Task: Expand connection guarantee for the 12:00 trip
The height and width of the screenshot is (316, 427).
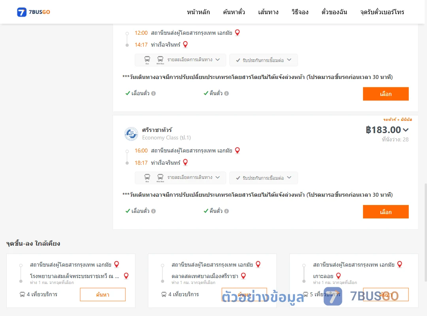Action: [x=264, y=60]
